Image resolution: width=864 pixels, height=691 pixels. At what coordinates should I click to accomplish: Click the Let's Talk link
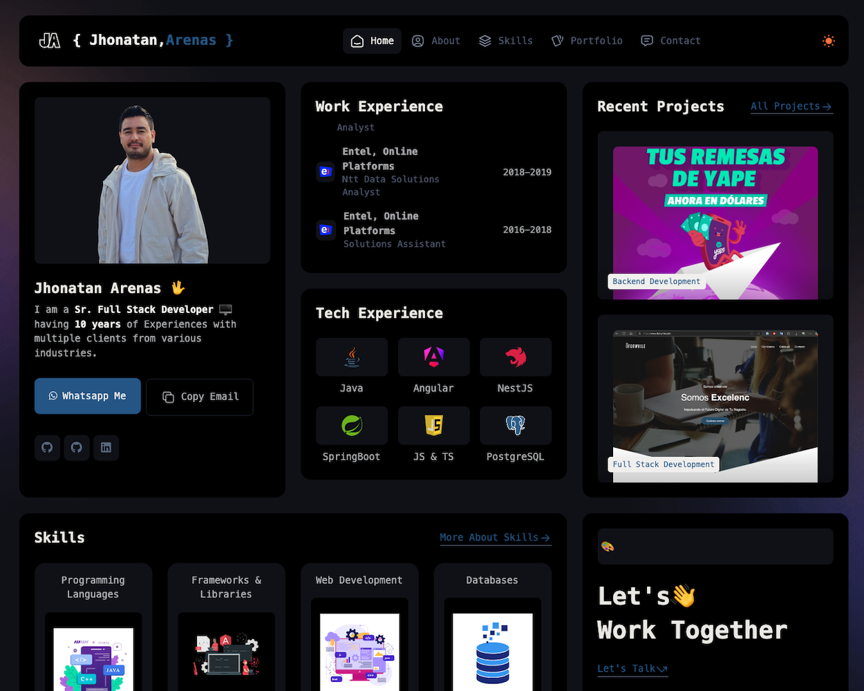pyautogui.click(x=632, y=668)
